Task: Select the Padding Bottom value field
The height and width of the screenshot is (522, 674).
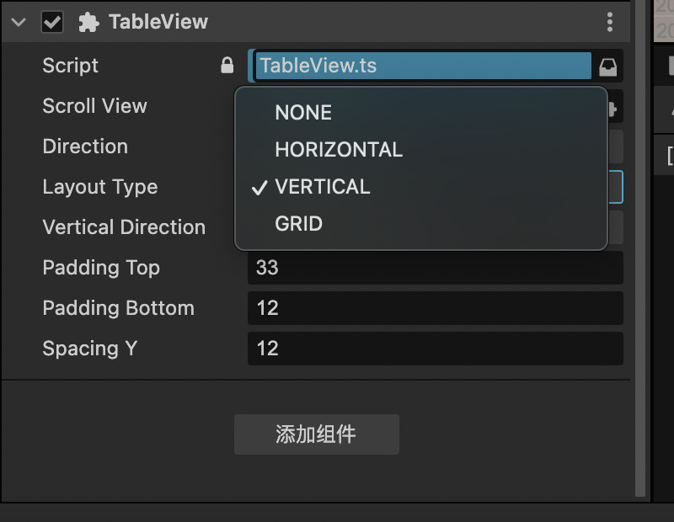Action: pos(435,307)
